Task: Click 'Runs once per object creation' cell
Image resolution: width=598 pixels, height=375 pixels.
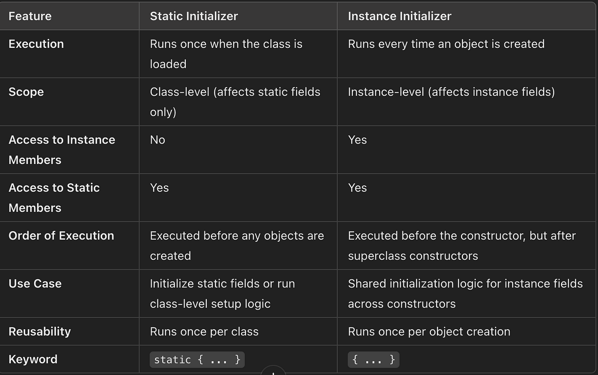Action: coord(429,332)
